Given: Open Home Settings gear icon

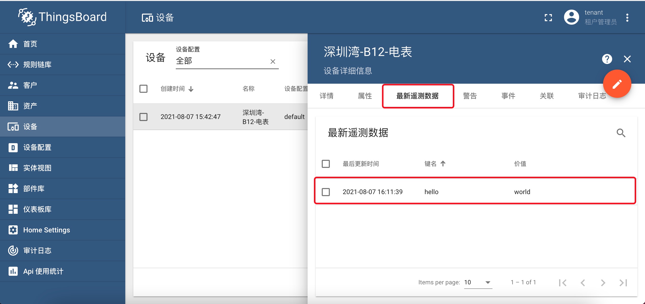Looking at the screenshot, I should point(13,230).
